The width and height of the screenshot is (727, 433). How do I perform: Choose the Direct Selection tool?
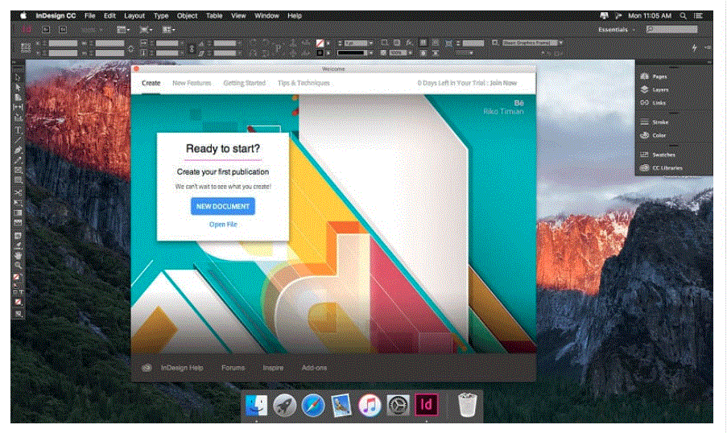coord(18,87)
